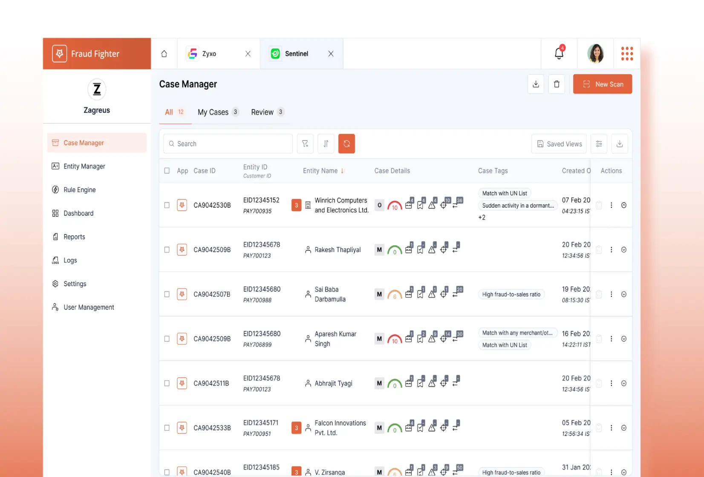Open the notifications bell
The image size is (704, 477).
[559, 53]
